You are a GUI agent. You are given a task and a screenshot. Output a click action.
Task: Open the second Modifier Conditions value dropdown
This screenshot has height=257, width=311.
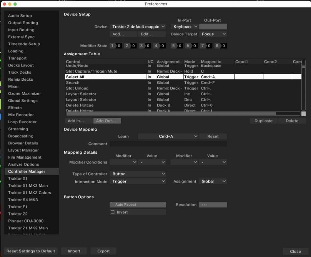(x=213, y=162)
